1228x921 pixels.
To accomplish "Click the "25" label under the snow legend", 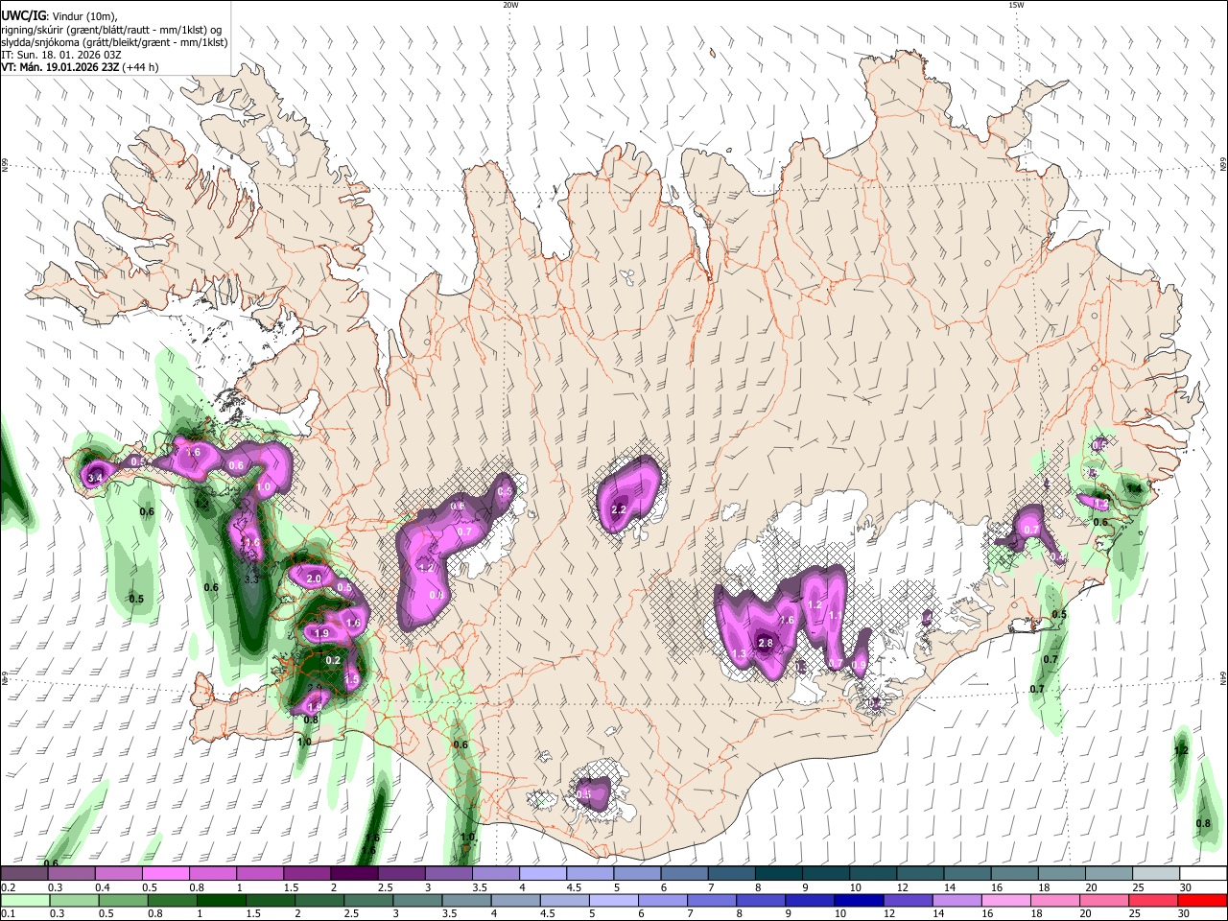I will pos(1138,887).
